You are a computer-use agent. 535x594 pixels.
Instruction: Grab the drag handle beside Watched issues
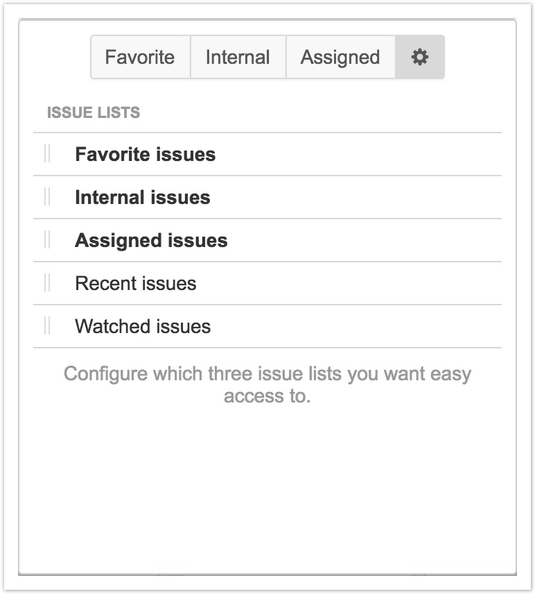47,326
